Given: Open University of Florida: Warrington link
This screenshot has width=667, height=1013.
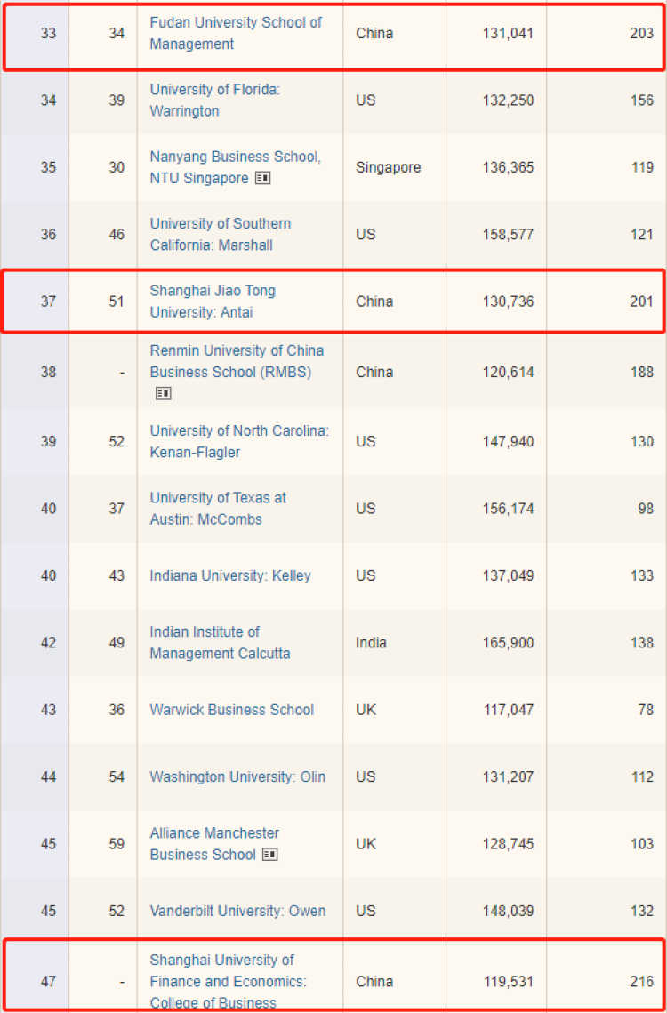Looking at the screenshot, I should click(214, 100).
